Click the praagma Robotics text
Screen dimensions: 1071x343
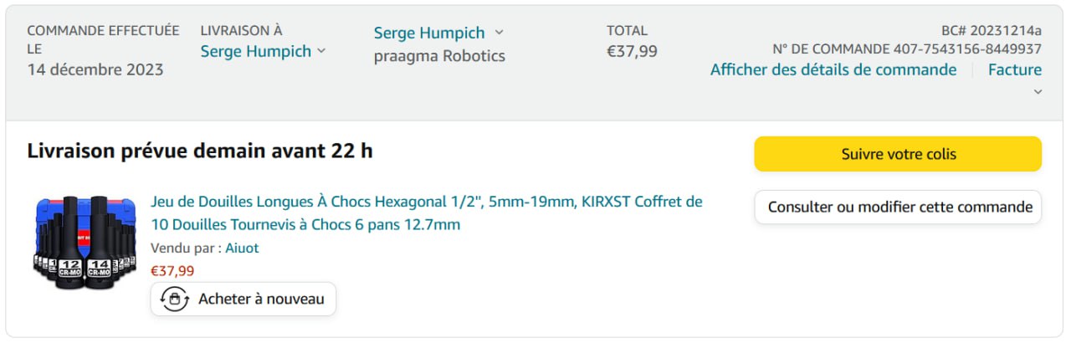tap(439, 56)
